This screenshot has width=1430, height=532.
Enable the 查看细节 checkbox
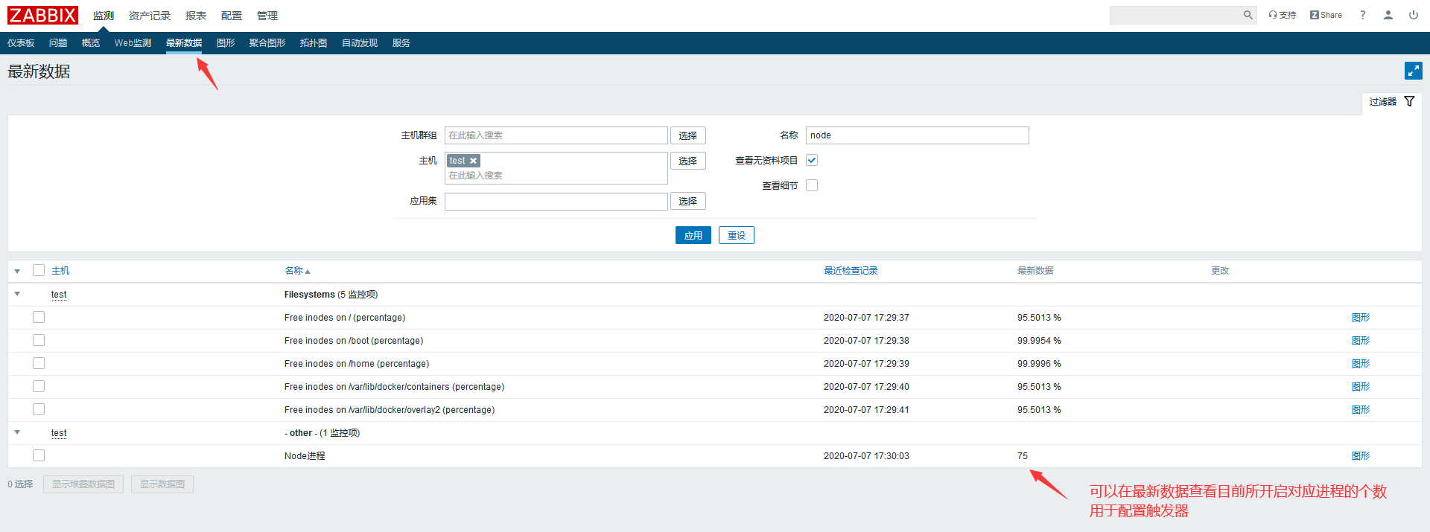(x=812, y=185)
